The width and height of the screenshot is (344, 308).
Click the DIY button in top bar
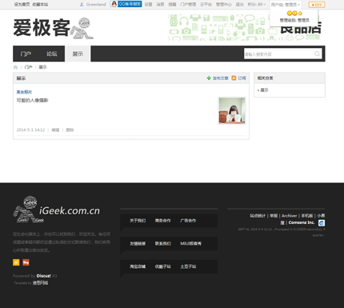(x=317, y=5)
